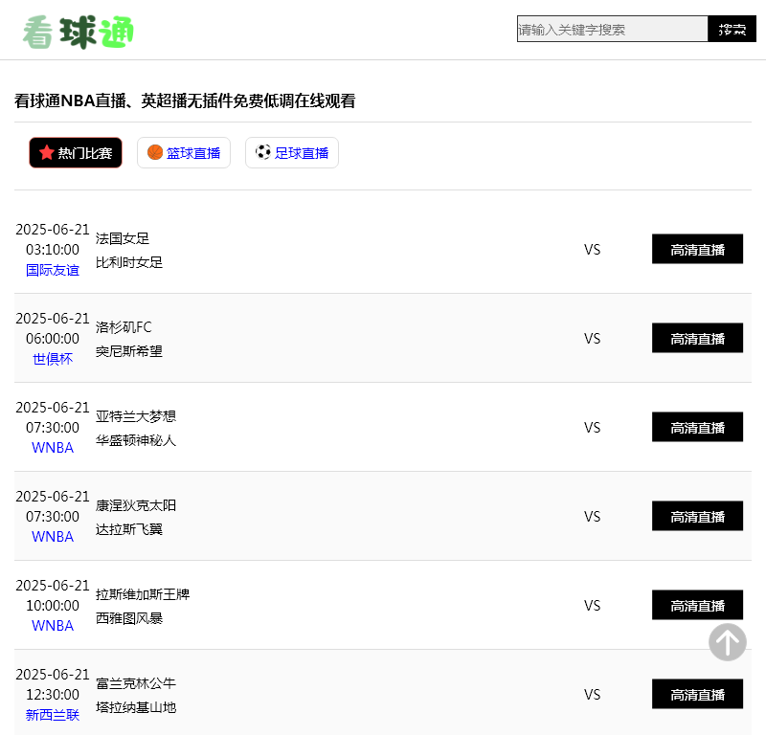
Task: Click the 12:30:00 match time
Action: (53, 695)
